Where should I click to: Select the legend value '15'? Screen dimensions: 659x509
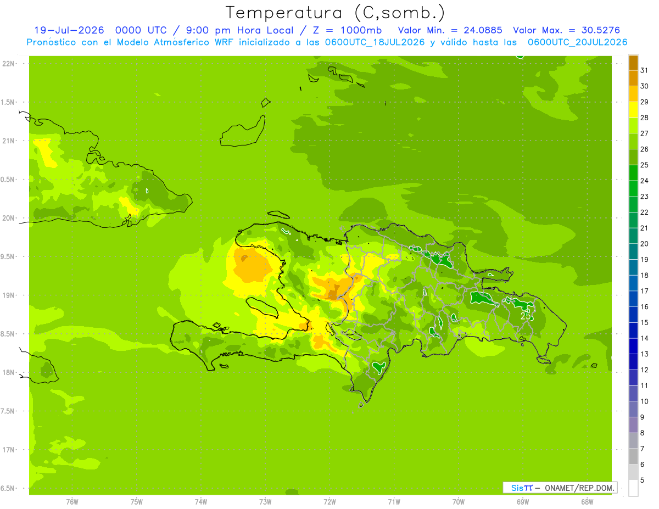click(x=644, y=323)
